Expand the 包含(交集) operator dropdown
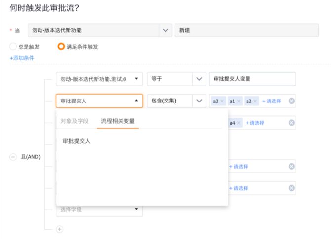The image size is (331, 239). (x=199, y=101)
